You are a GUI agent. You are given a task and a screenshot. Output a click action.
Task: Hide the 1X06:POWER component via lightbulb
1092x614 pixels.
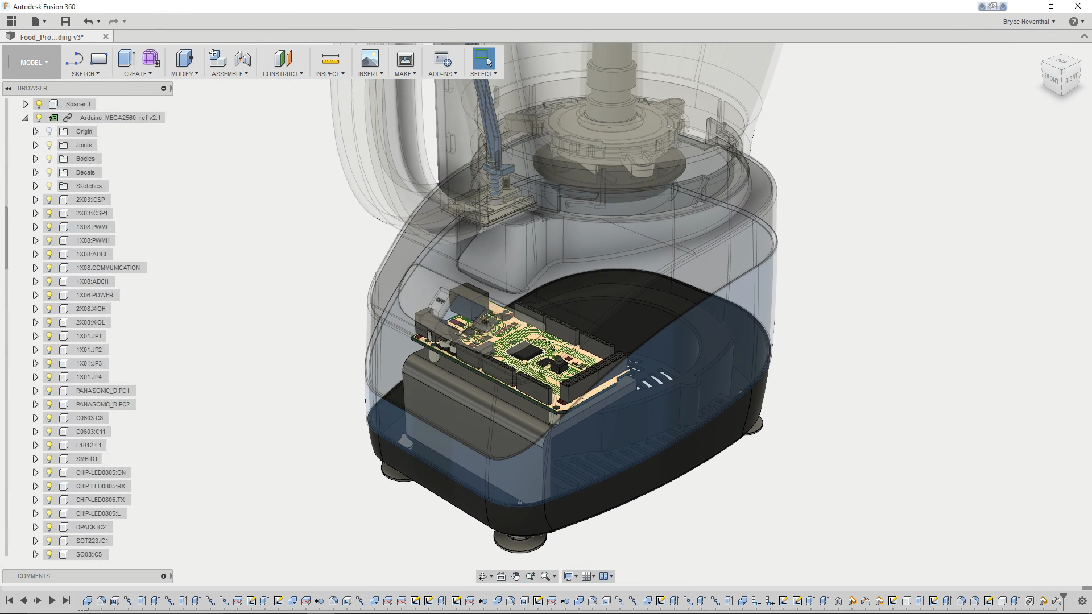pos(49,295)
